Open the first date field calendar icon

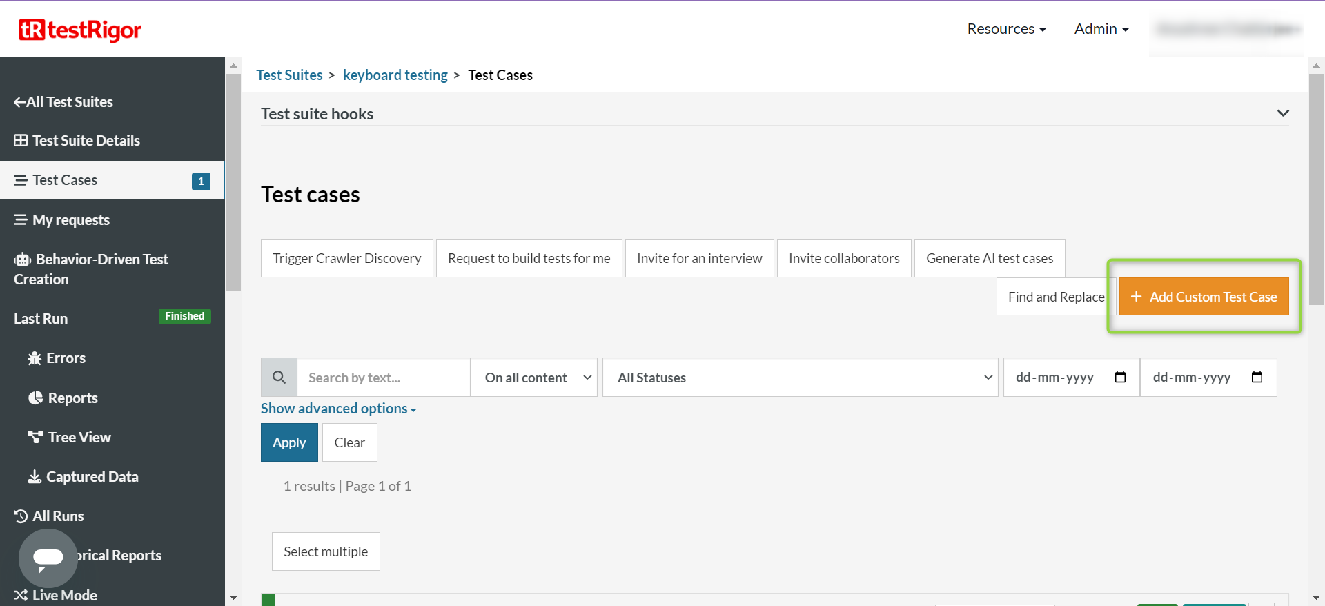(1120, 378)
